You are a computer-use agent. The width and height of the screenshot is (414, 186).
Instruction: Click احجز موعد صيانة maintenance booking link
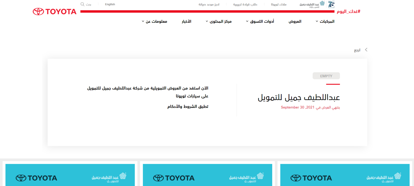(x=209, y=4)
